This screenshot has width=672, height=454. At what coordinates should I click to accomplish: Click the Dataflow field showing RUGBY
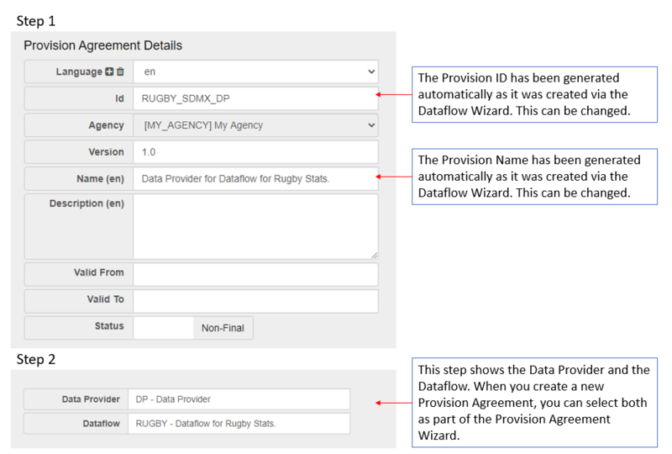click(x=239, y=423)
